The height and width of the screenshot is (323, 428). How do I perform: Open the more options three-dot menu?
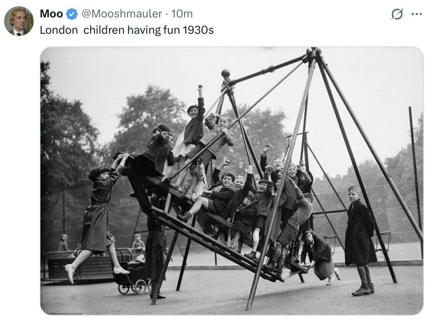point(417,14)
